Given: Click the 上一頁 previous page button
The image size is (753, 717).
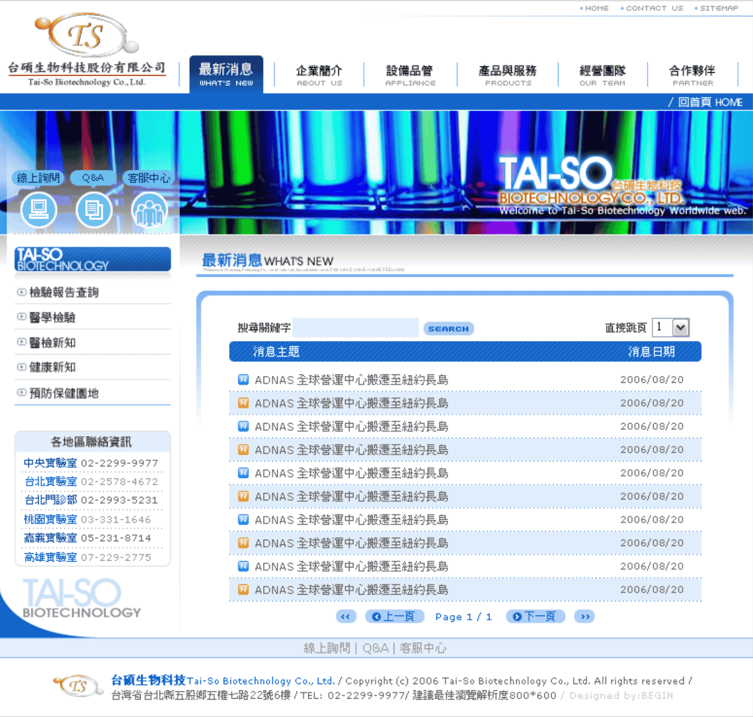Looking at the screenshot, I should [x=394, y=617].
